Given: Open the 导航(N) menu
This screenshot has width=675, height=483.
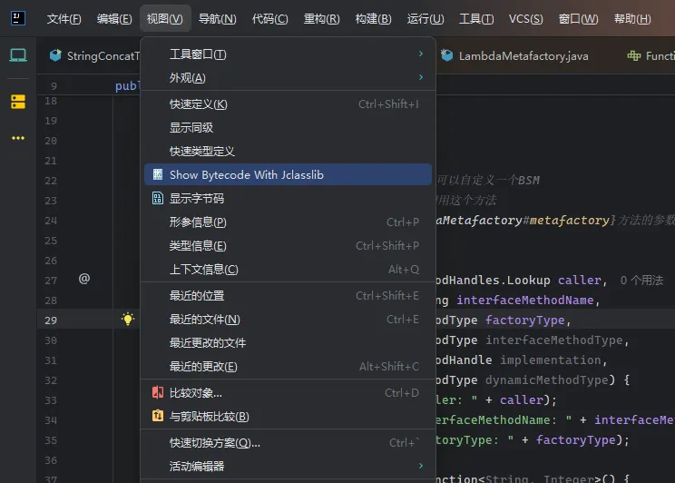Looking at the screenshot, I should [x=218, y=18].
